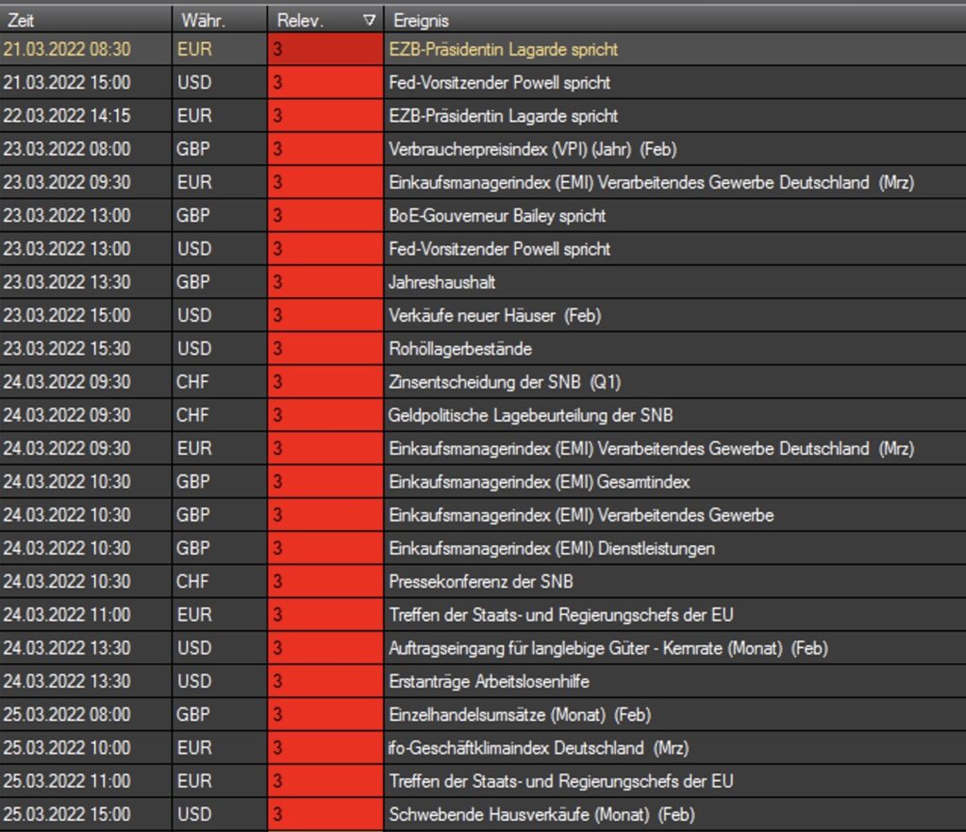Select ifo-Geschäftsklimaindex Deutschland event
Screen dimensions: 966x832
coord(539,748)
